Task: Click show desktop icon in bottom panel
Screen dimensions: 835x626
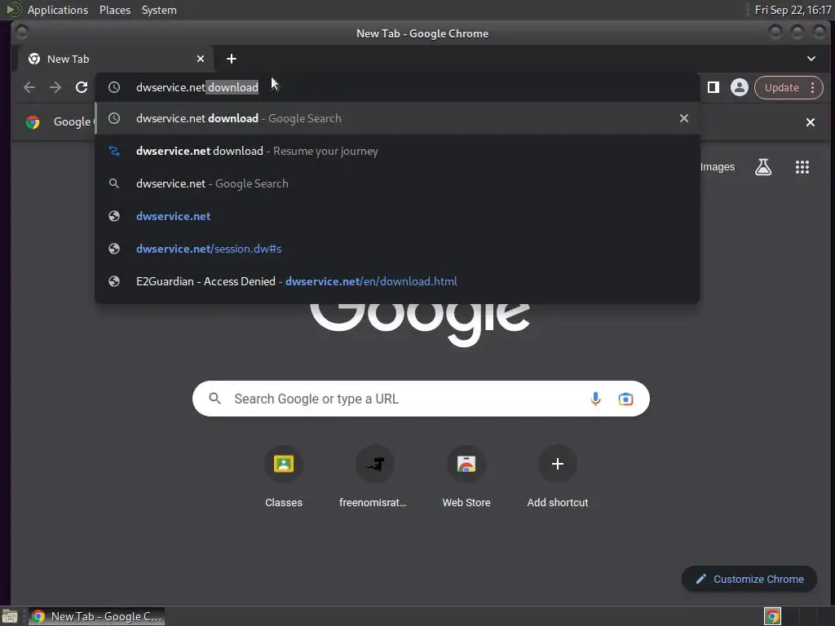Action: [x=10, y=616]
